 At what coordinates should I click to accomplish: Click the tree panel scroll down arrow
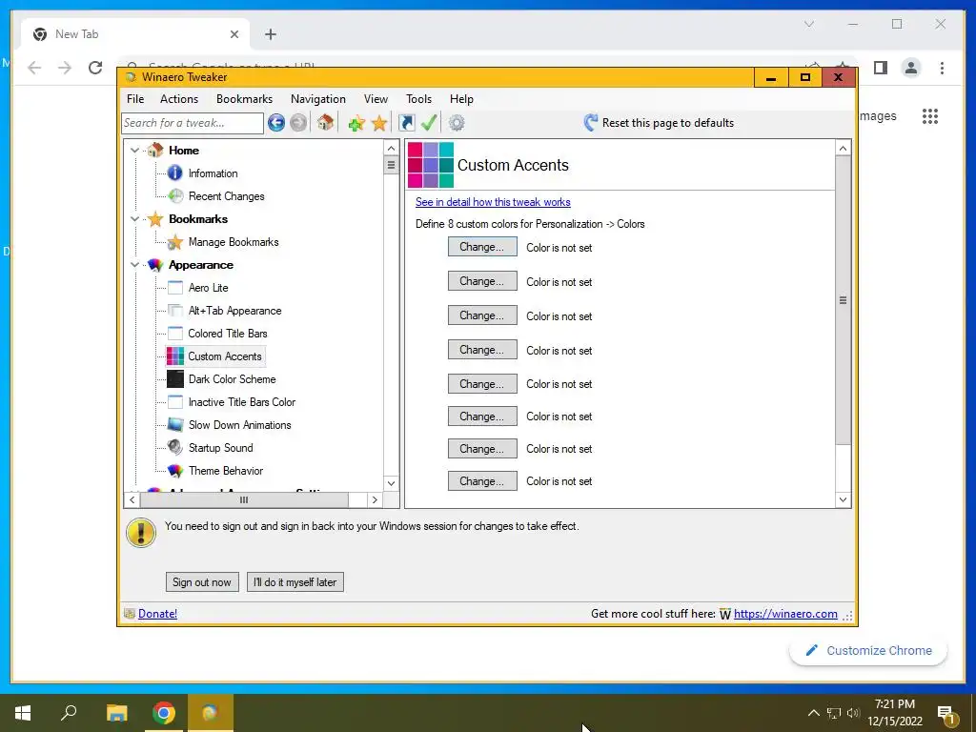tap(391, 483)
